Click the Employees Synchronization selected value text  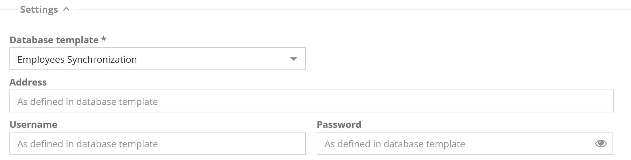(77, 59)
